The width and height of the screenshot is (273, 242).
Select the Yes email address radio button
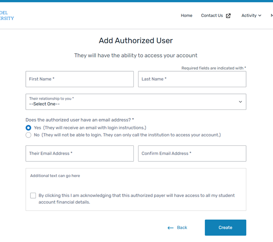pos(28,128)
